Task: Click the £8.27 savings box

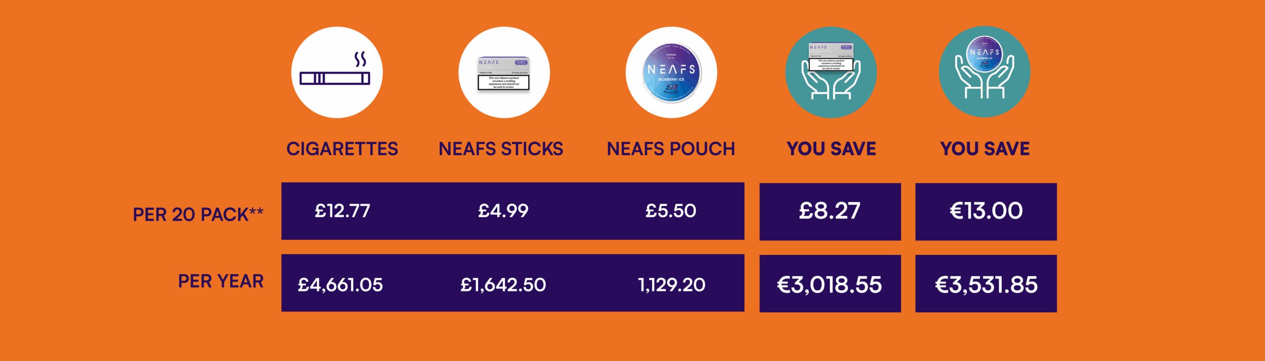Action: point(830,212)
